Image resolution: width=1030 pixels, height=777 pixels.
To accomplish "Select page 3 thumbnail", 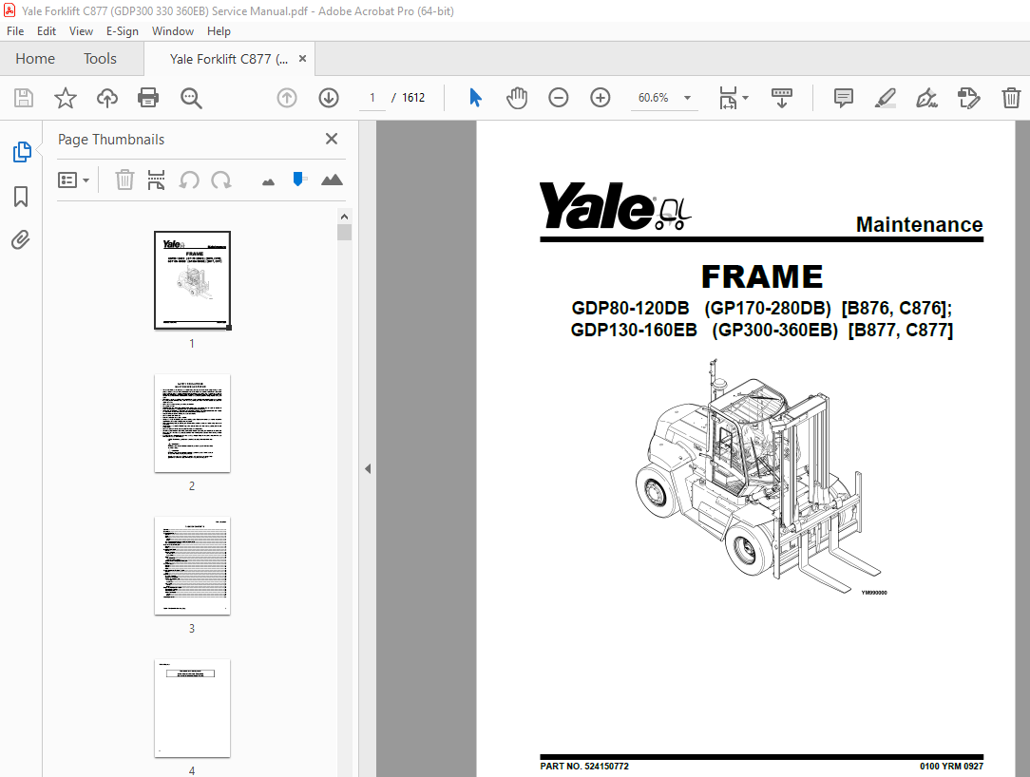I will pos(192,565).
